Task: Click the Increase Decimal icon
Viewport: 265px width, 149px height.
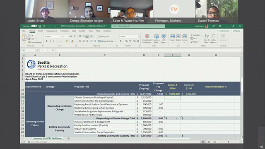Action: (x=134, y=41)
